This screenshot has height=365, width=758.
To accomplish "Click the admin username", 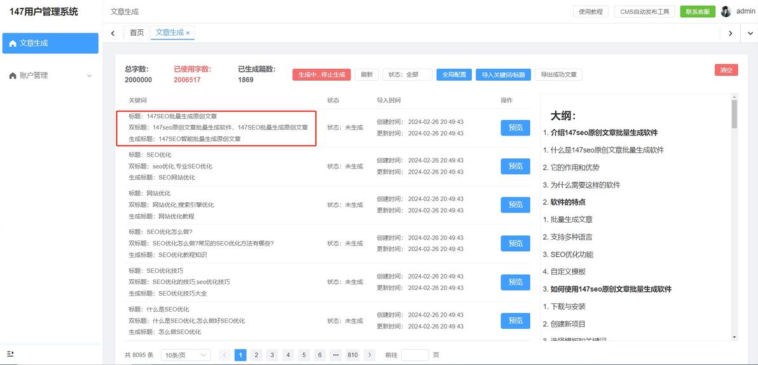I will pyautogui.click(x=745, y=11).
